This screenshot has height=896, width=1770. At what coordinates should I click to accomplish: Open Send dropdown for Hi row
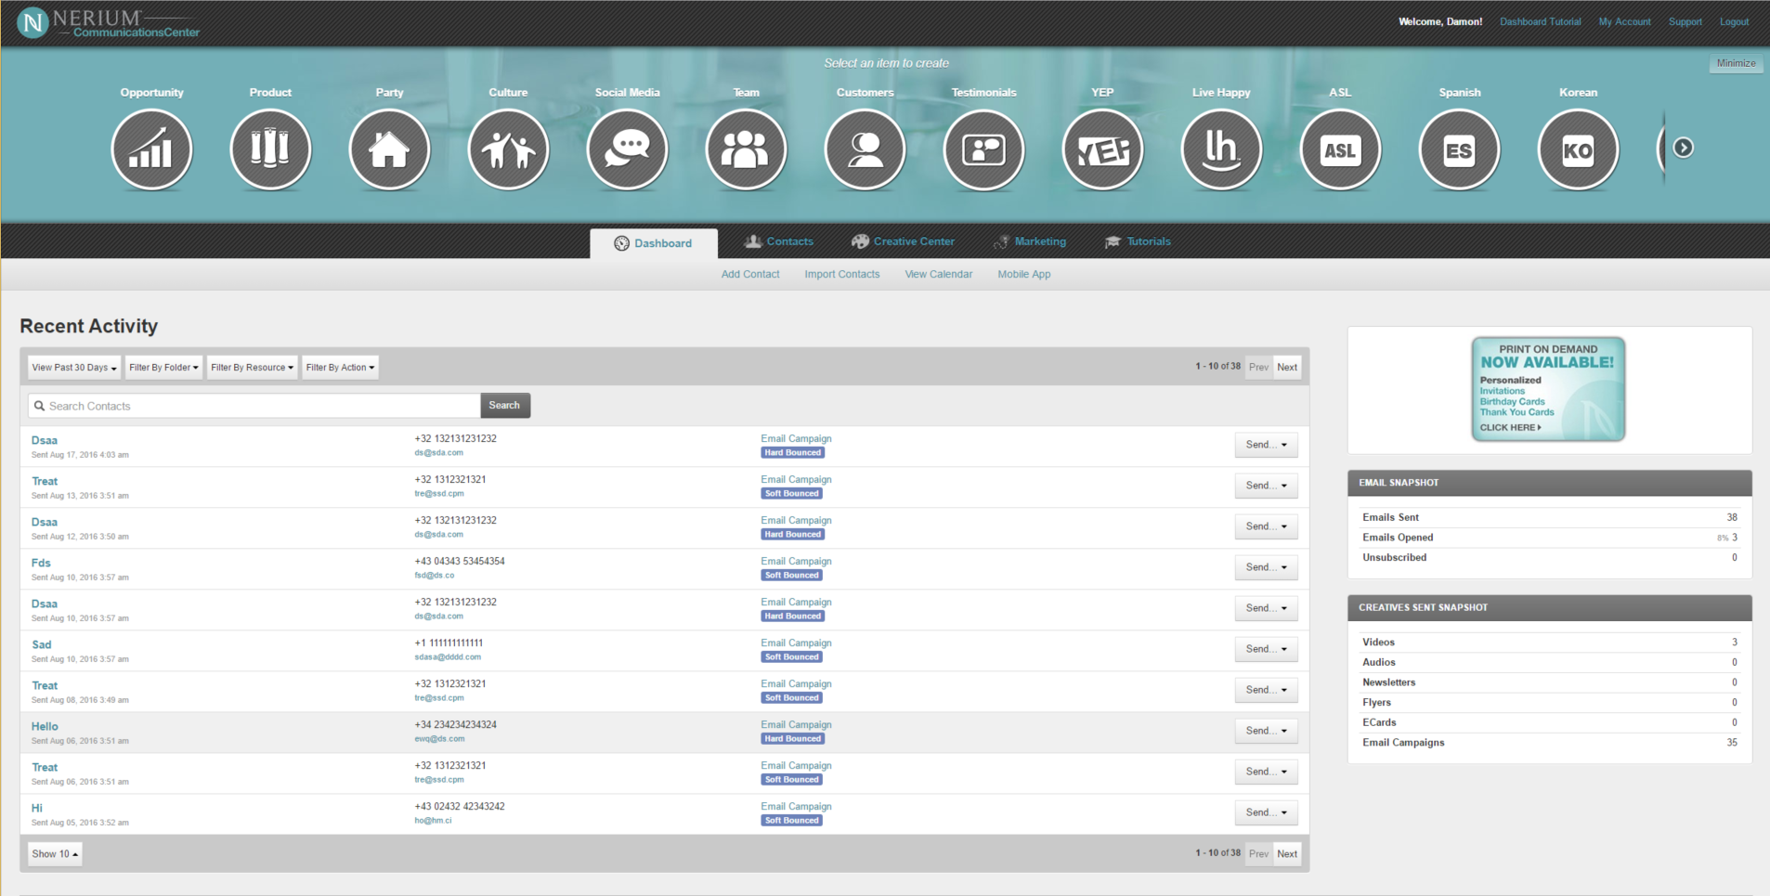pos(1266,812)
